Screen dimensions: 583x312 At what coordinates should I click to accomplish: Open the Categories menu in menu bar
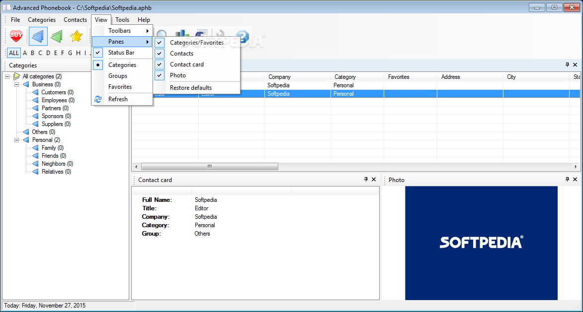point(42,20)
